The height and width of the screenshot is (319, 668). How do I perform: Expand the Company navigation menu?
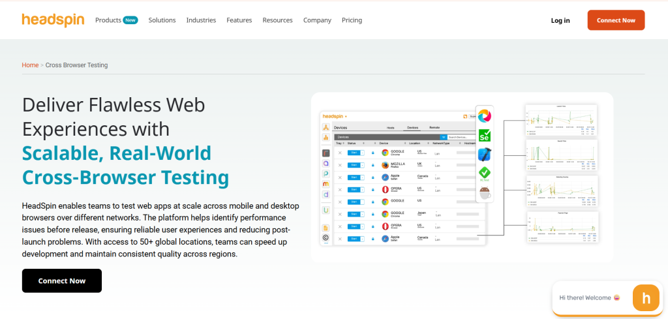tap(317, 20)
